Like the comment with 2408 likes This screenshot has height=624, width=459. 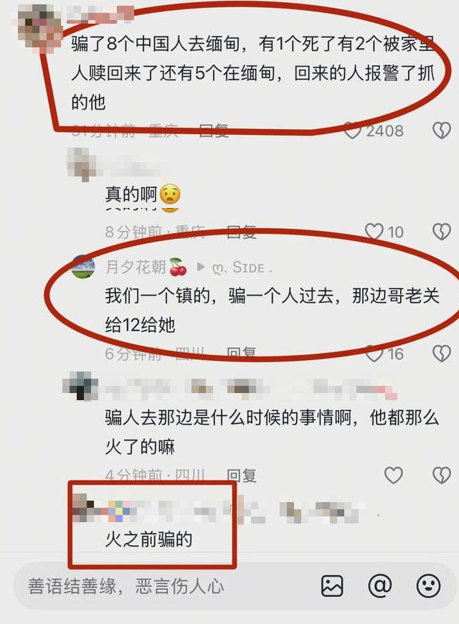coord(352,131)
